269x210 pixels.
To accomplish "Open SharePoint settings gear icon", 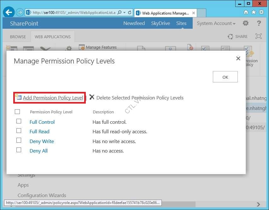I will point(245,23).
